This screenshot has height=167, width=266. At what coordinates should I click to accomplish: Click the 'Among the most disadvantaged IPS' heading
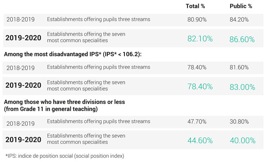73,54
